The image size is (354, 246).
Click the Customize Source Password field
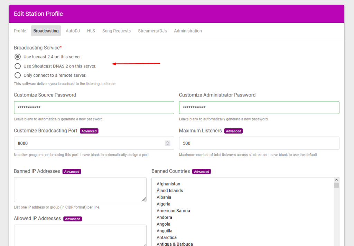point(94,108)
